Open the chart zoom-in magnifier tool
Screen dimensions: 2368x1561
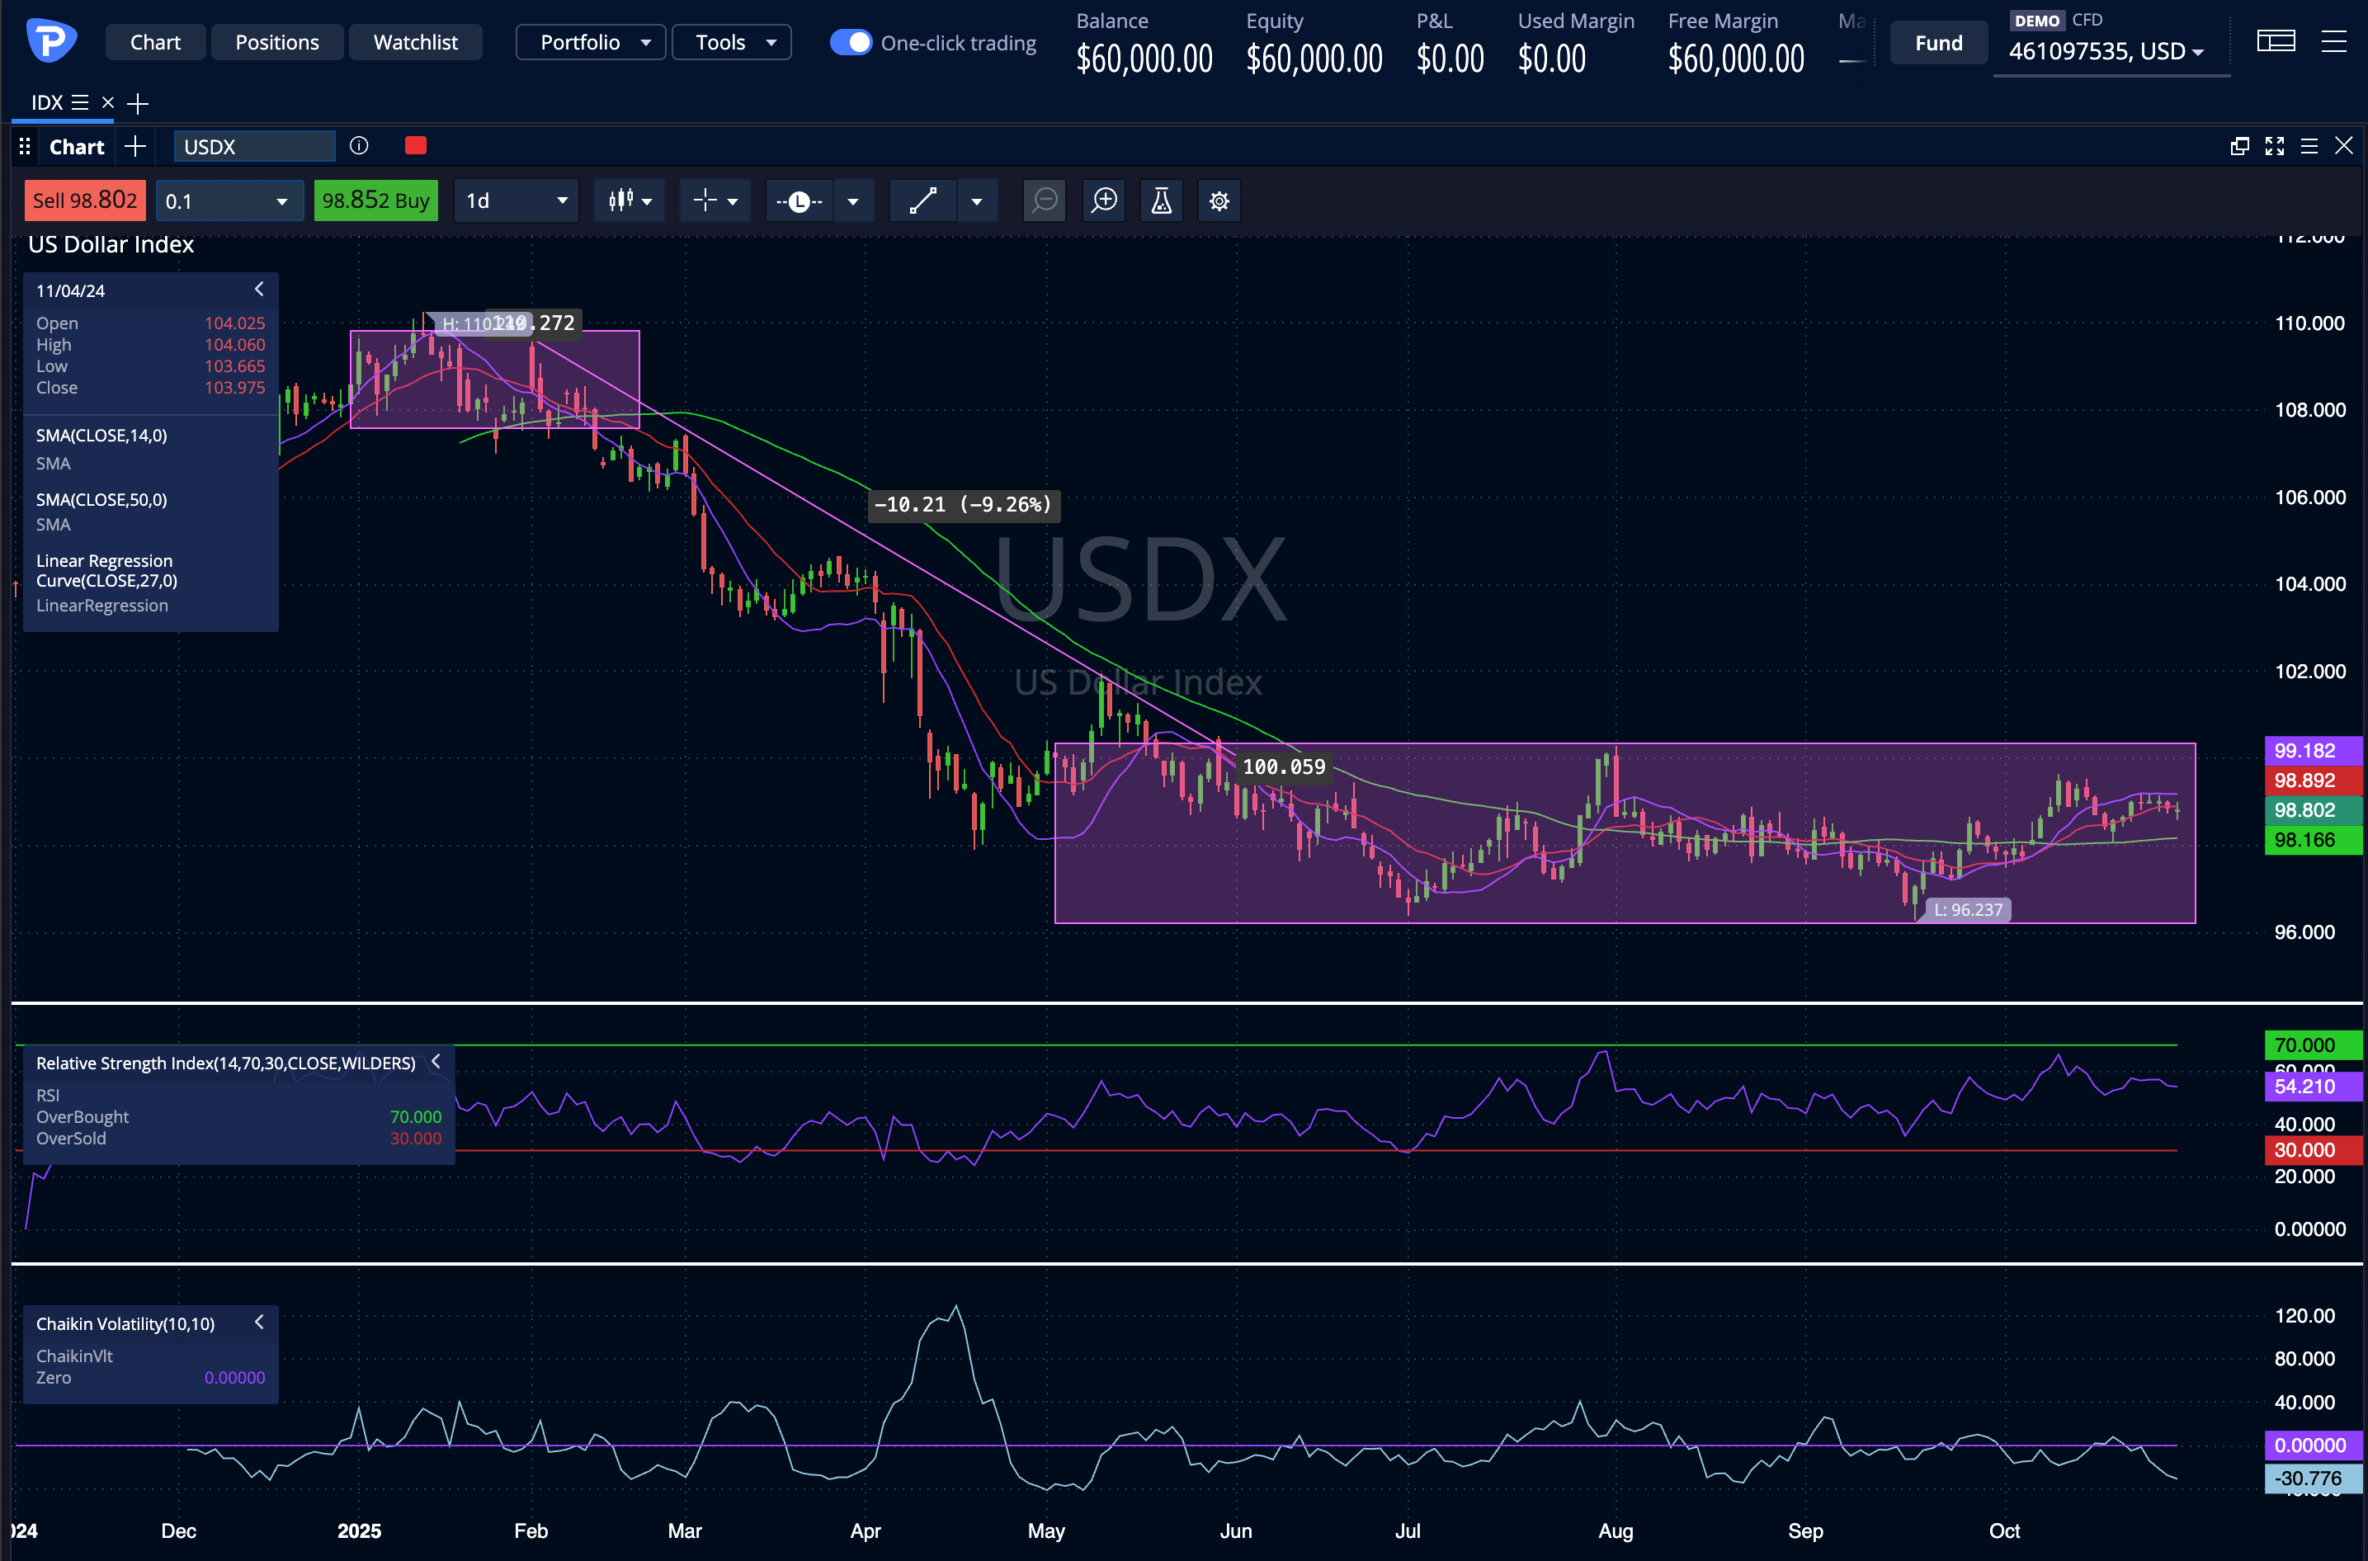1103,200
